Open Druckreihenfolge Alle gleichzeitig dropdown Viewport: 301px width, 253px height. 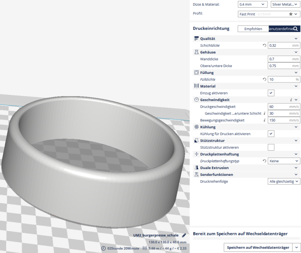coord(284,181)
